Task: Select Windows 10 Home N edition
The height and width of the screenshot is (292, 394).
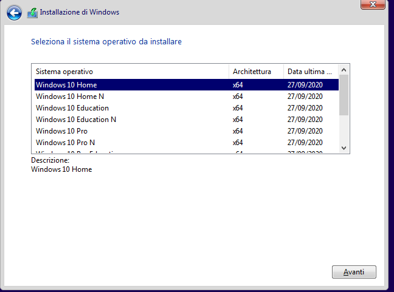Action: 187,97
